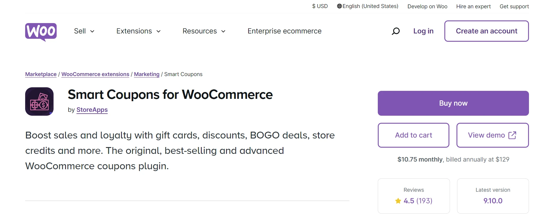Click the Create an account button
This screenshot has width=555, height=216.
click(486, 31)
